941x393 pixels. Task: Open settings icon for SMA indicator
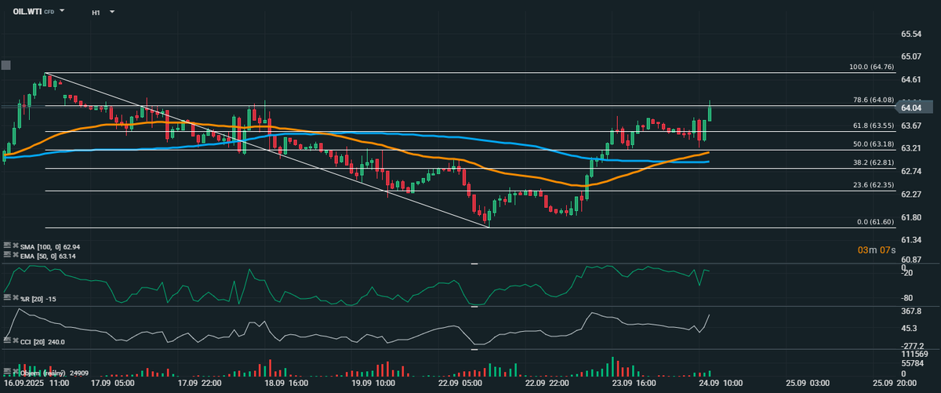pyautogui.click(x=7, y=247)
